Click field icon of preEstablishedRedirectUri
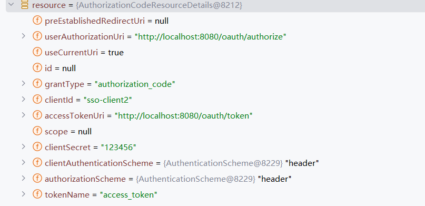The width and height of the screenshot is (425, 206). [x=37, y=21]
